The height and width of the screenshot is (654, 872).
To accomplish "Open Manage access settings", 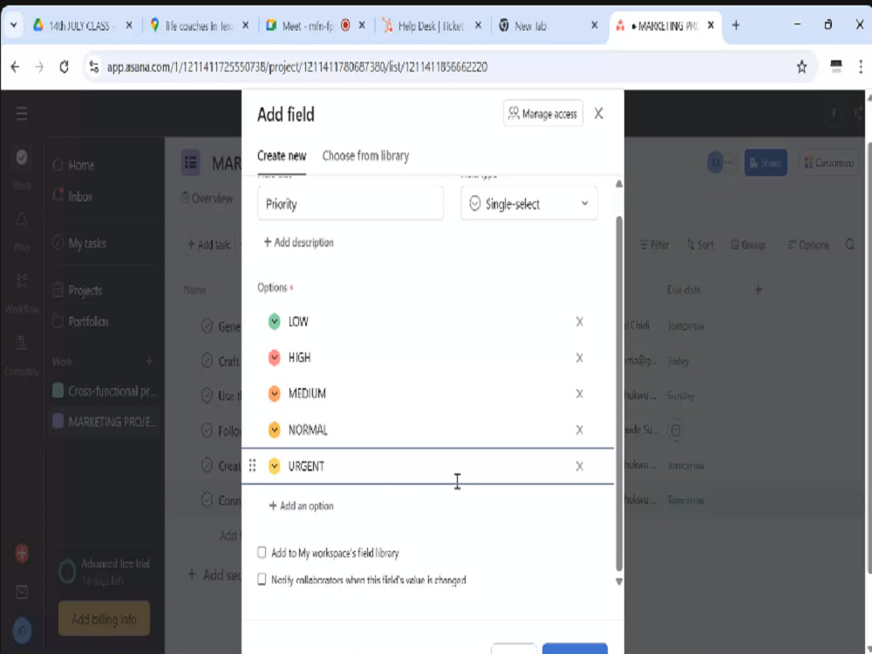I will (542, 113).
